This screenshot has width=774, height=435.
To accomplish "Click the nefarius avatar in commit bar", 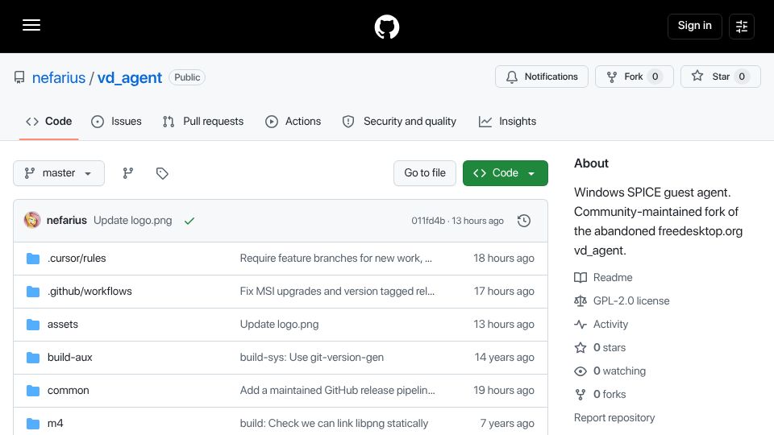I will (32, 220).
